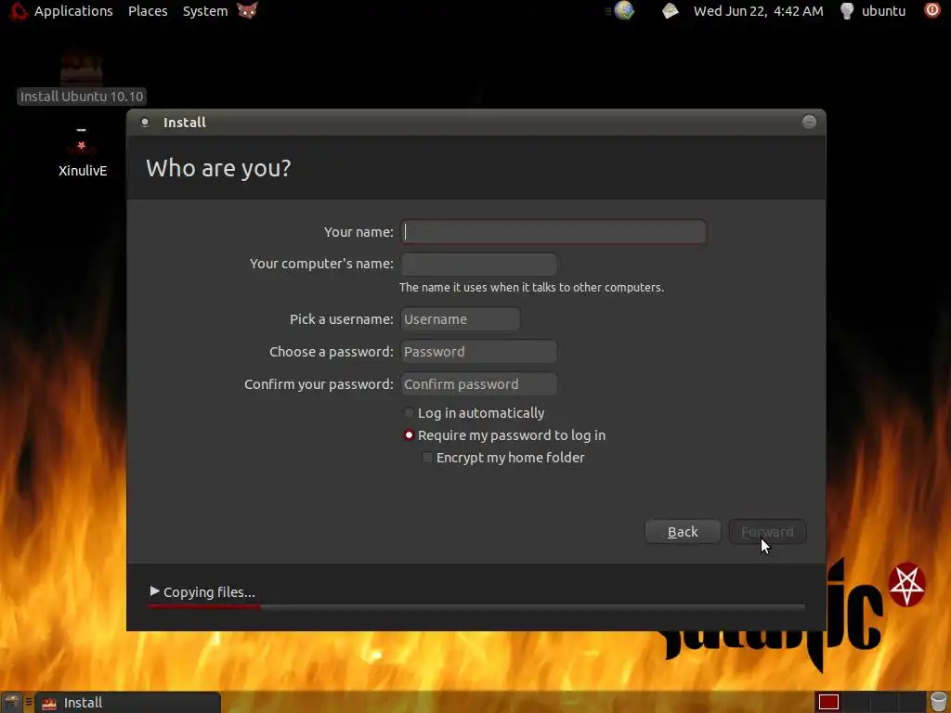
Task: Open the Applications menu
Action: [73, 11]
